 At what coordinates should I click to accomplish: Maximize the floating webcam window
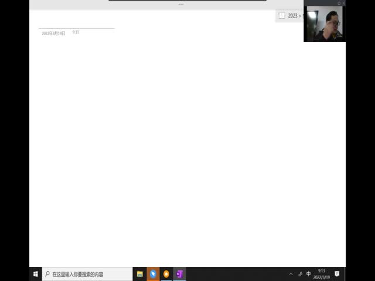[338, 3]
